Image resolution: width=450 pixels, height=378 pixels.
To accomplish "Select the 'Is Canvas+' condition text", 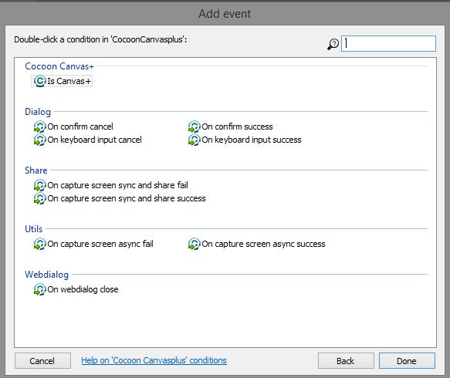I will click(69, 81).
